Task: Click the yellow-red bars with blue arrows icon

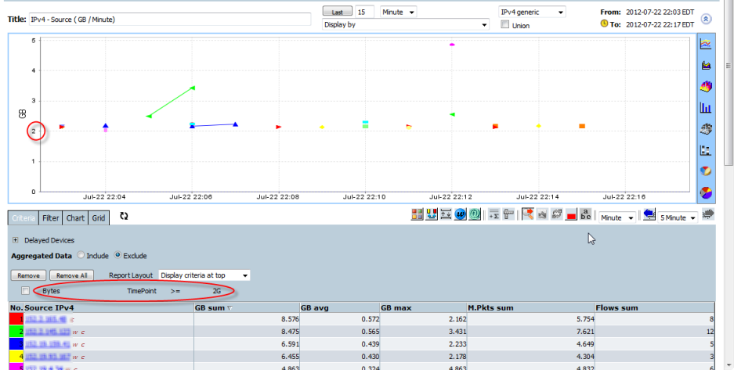Action: tap(431, 214)
